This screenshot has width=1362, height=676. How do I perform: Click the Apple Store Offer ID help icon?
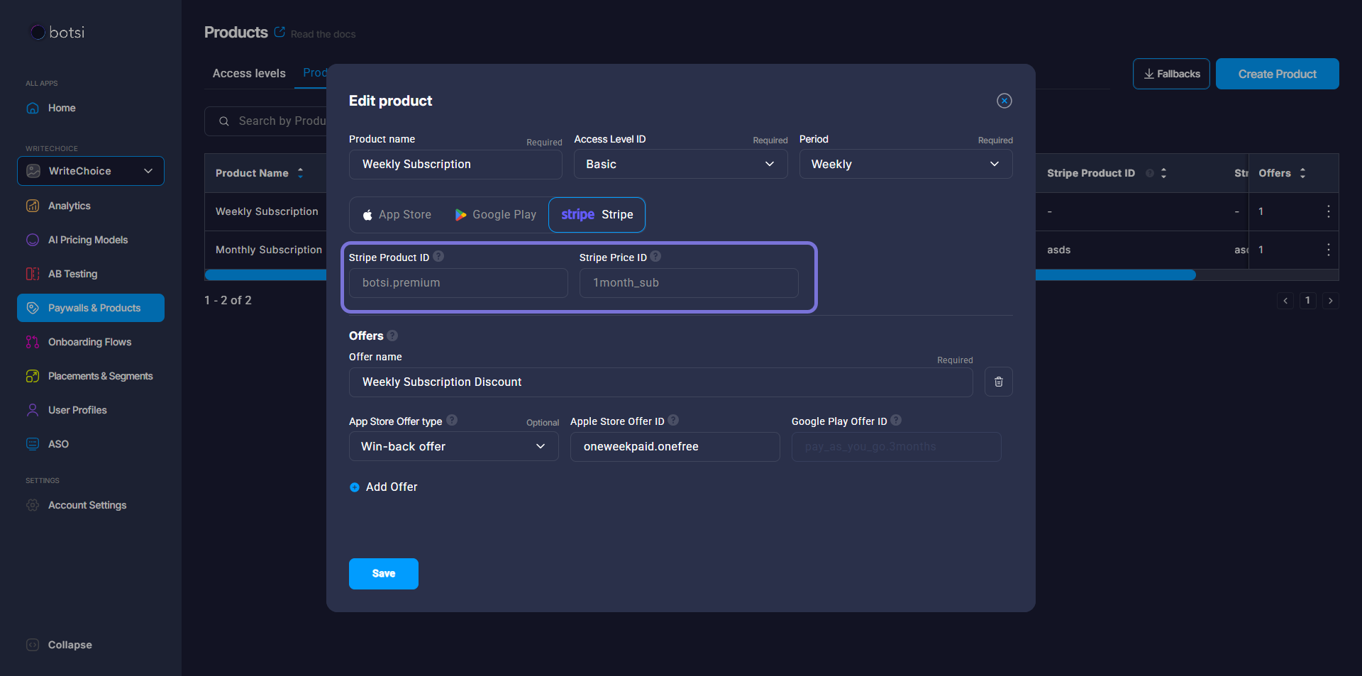[x=673, y=421]
